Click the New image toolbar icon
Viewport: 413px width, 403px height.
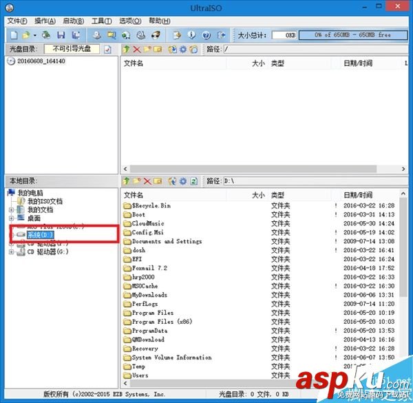(x=14, y=35)
